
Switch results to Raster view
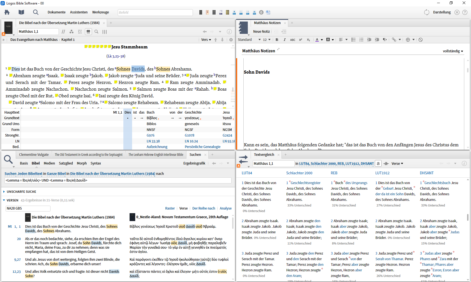click(170, 208)
